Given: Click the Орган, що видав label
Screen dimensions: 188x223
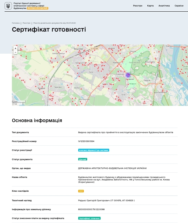Looking at the screenshot, I should click(x=21, y=168).
